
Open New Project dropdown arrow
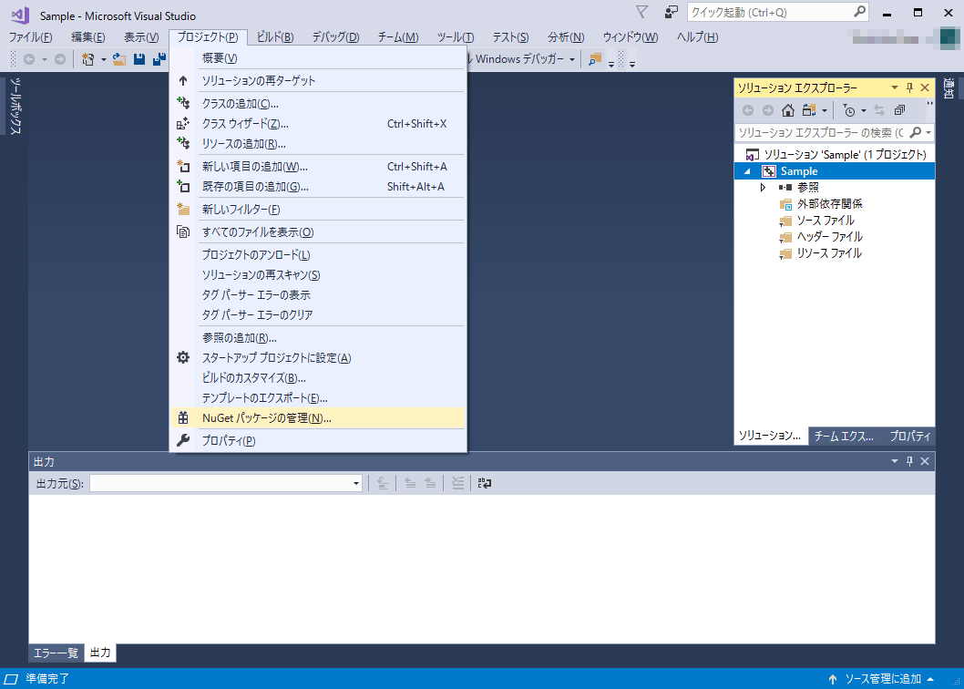[x=103, y=59]
